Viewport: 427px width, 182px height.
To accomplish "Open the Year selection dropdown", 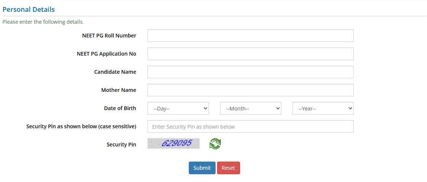I will coord(323,108).
